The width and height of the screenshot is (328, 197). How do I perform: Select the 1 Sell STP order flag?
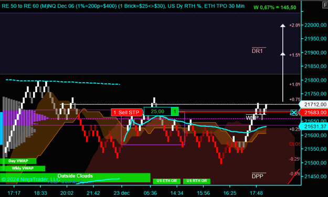pyautogui.click(x=127, y=113)
